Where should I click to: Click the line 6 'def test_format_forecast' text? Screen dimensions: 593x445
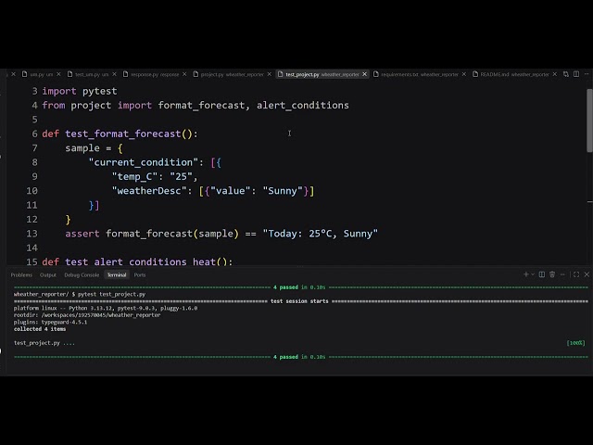click(120, 133)
